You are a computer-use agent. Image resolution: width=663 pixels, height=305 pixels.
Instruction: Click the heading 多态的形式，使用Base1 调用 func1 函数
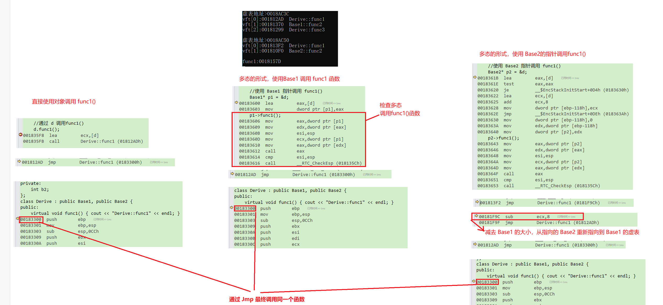[289, 79]
